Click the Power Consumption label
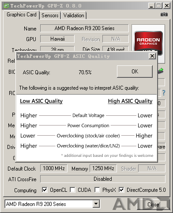Image resolution: width=173 pixels, height=213 pixels. pos(88,126)
